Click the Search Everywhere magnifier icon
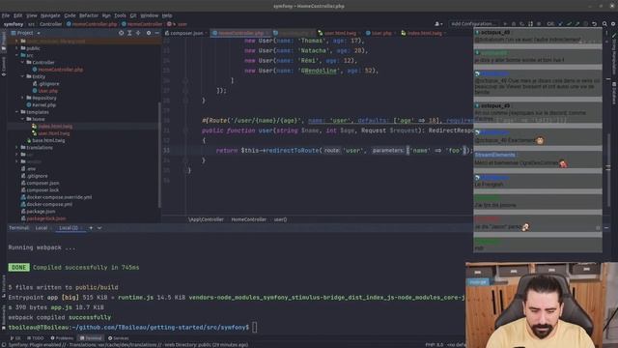 (x=604, y=24)
